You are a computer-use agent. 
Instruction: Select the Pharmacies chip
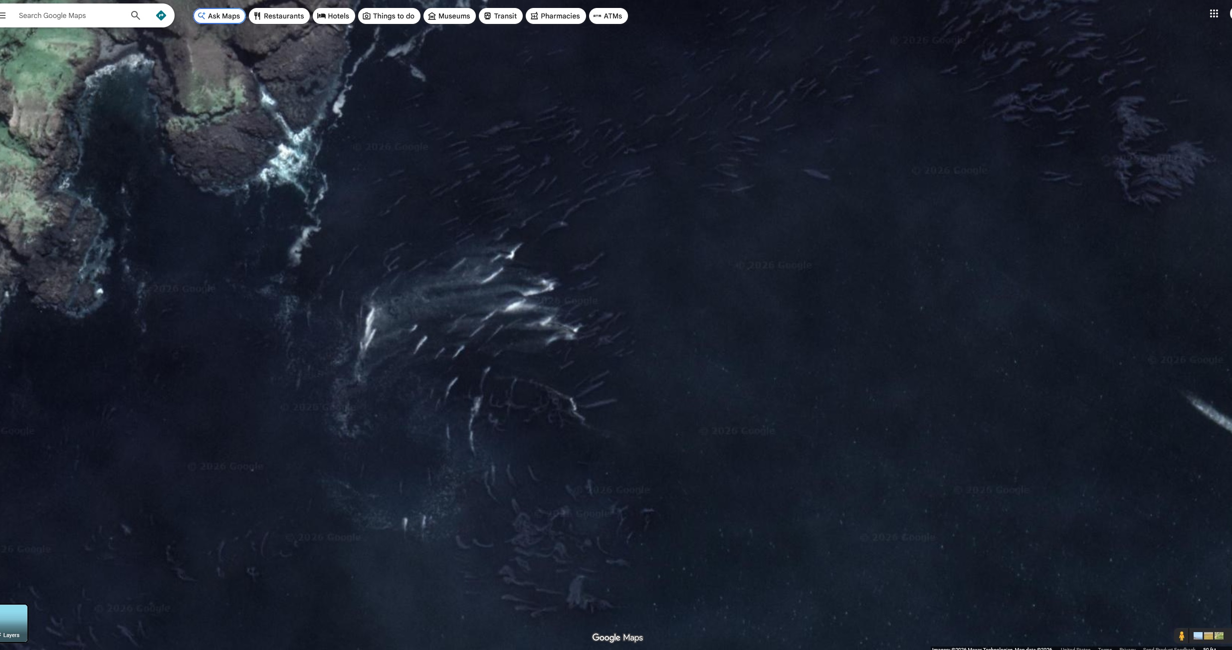coord(555,16)
